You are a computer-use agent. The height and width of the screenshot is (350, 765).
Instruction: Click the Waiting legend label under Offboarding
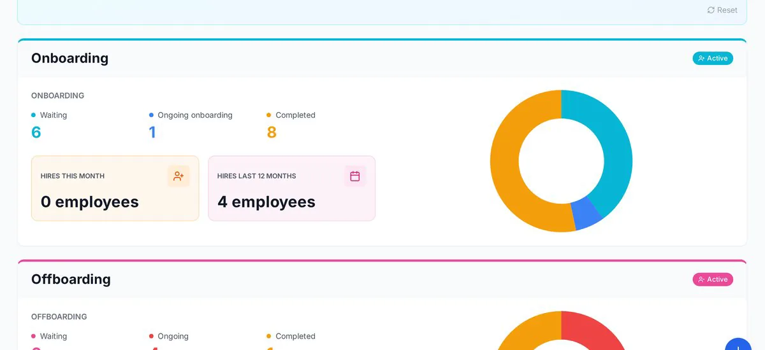(54, 336)
